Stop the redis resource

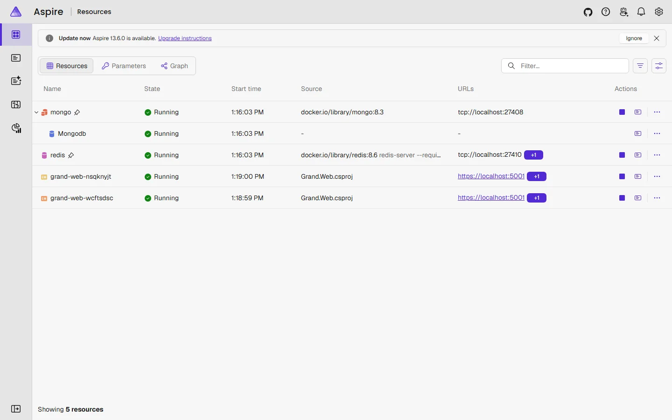(x=622, y=155)
